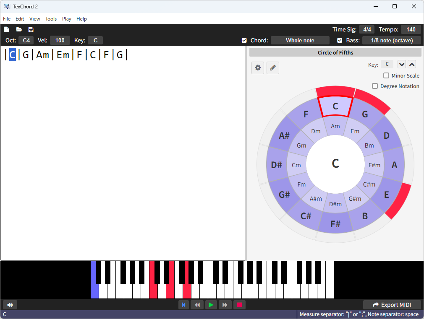Select the D# major segment on the circle
424x319 pixels.
(276, 165)
